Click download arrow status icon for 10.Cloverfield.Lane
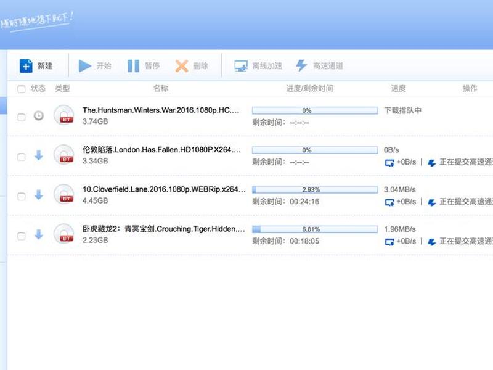 point(39,195)
